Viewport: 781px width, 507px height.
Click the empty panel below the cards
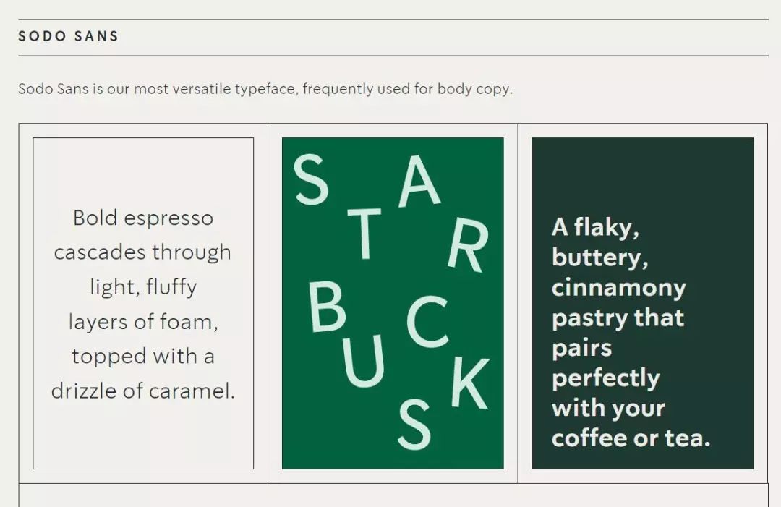tap(393, 495)
